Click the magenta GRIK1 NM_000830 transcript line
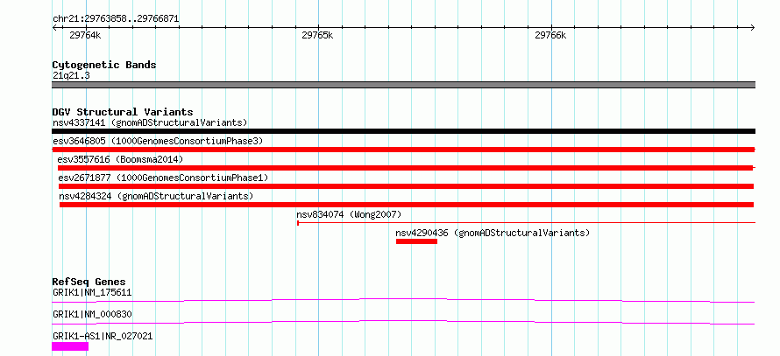Screen dimensions: 780x356 403,322
